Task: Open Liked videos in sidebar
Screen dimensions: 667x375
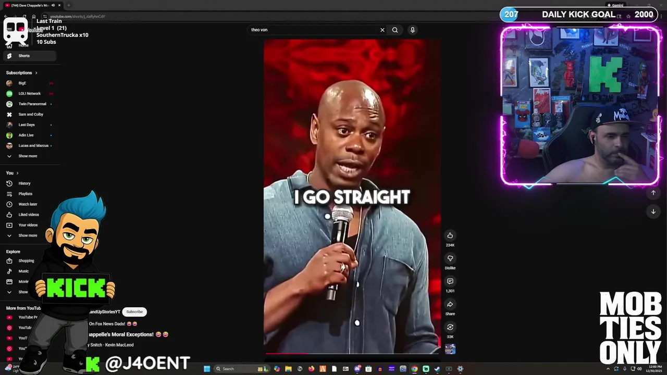Action: pyautogui.click(x=29, y=215)
